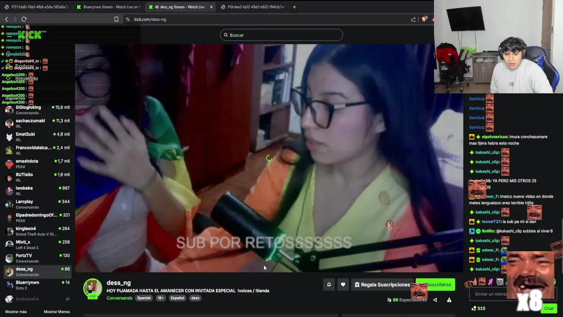This screenshot has width=563, height=317.
Task: Select the dess tag
Action: point(195,298)
